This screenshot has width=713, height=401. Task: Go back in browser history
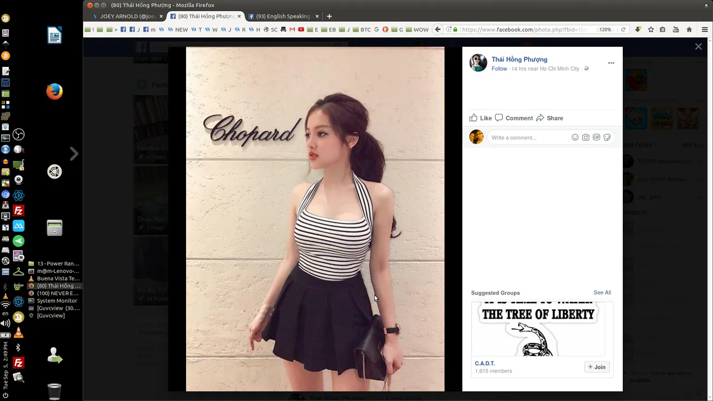point(438,30)
